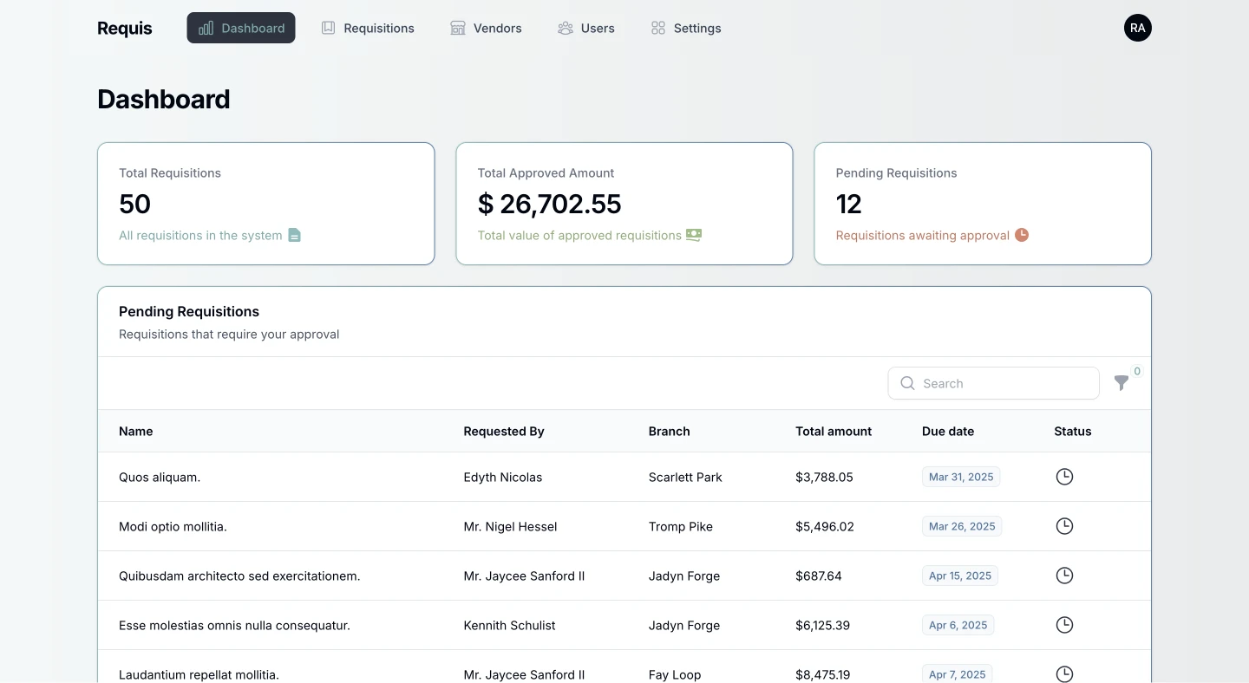Viewport: 1249px width, 683px height.
Task: Click the book icon beside Requisitions
Action: [328, 28]
